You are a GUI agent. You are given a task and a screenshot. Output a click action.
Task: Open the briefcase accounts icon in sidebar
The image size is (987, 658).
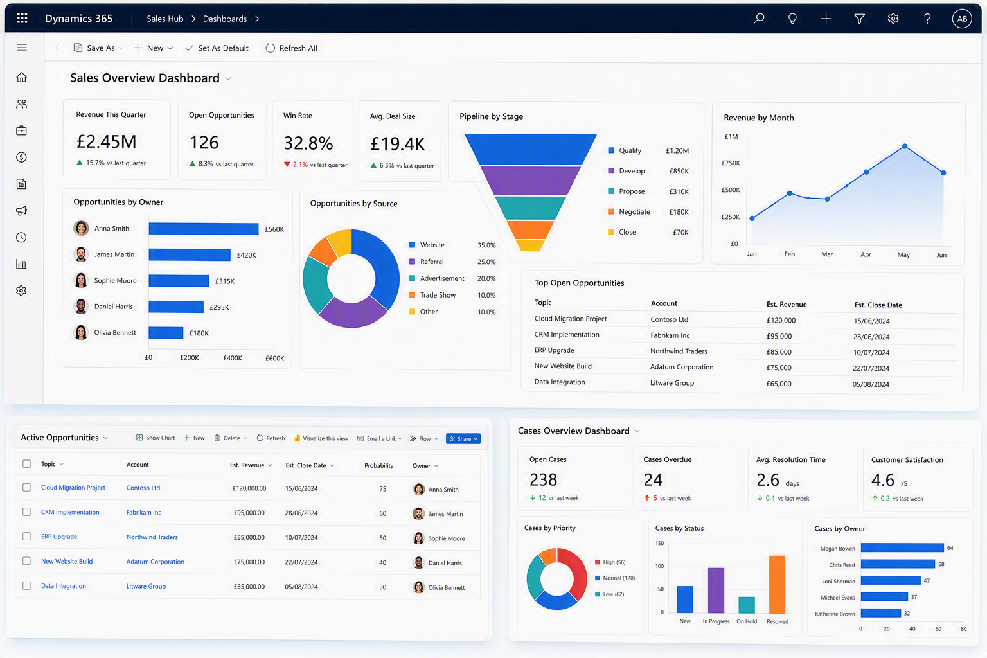(x=21, y=130)
